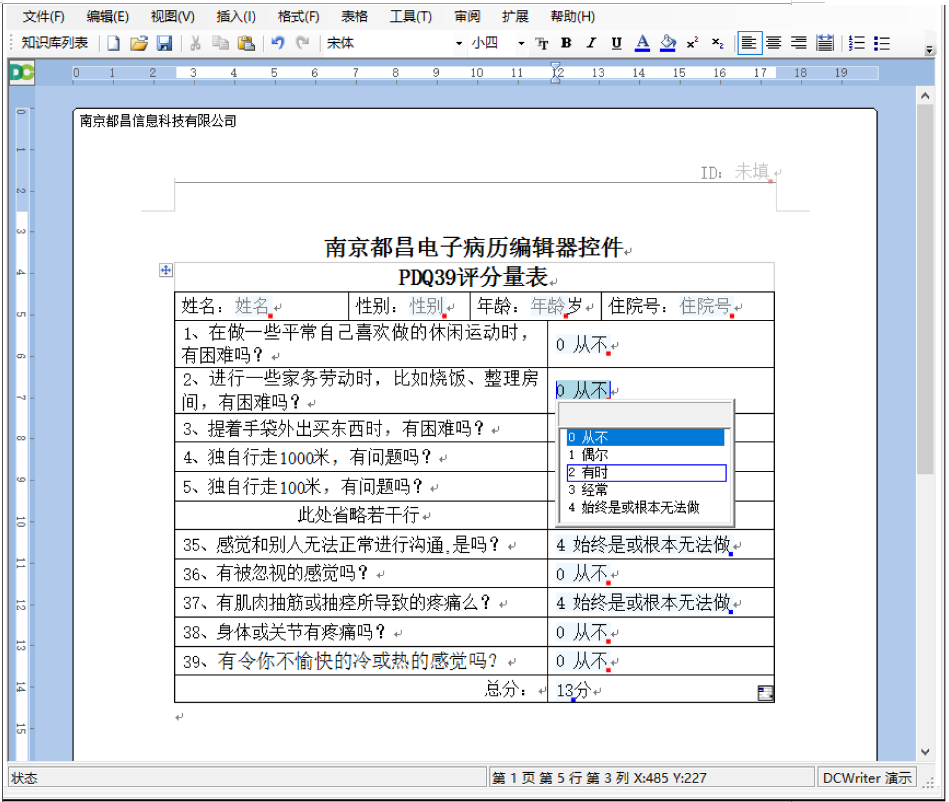
Task: Redo the last action
Action: 303,43
